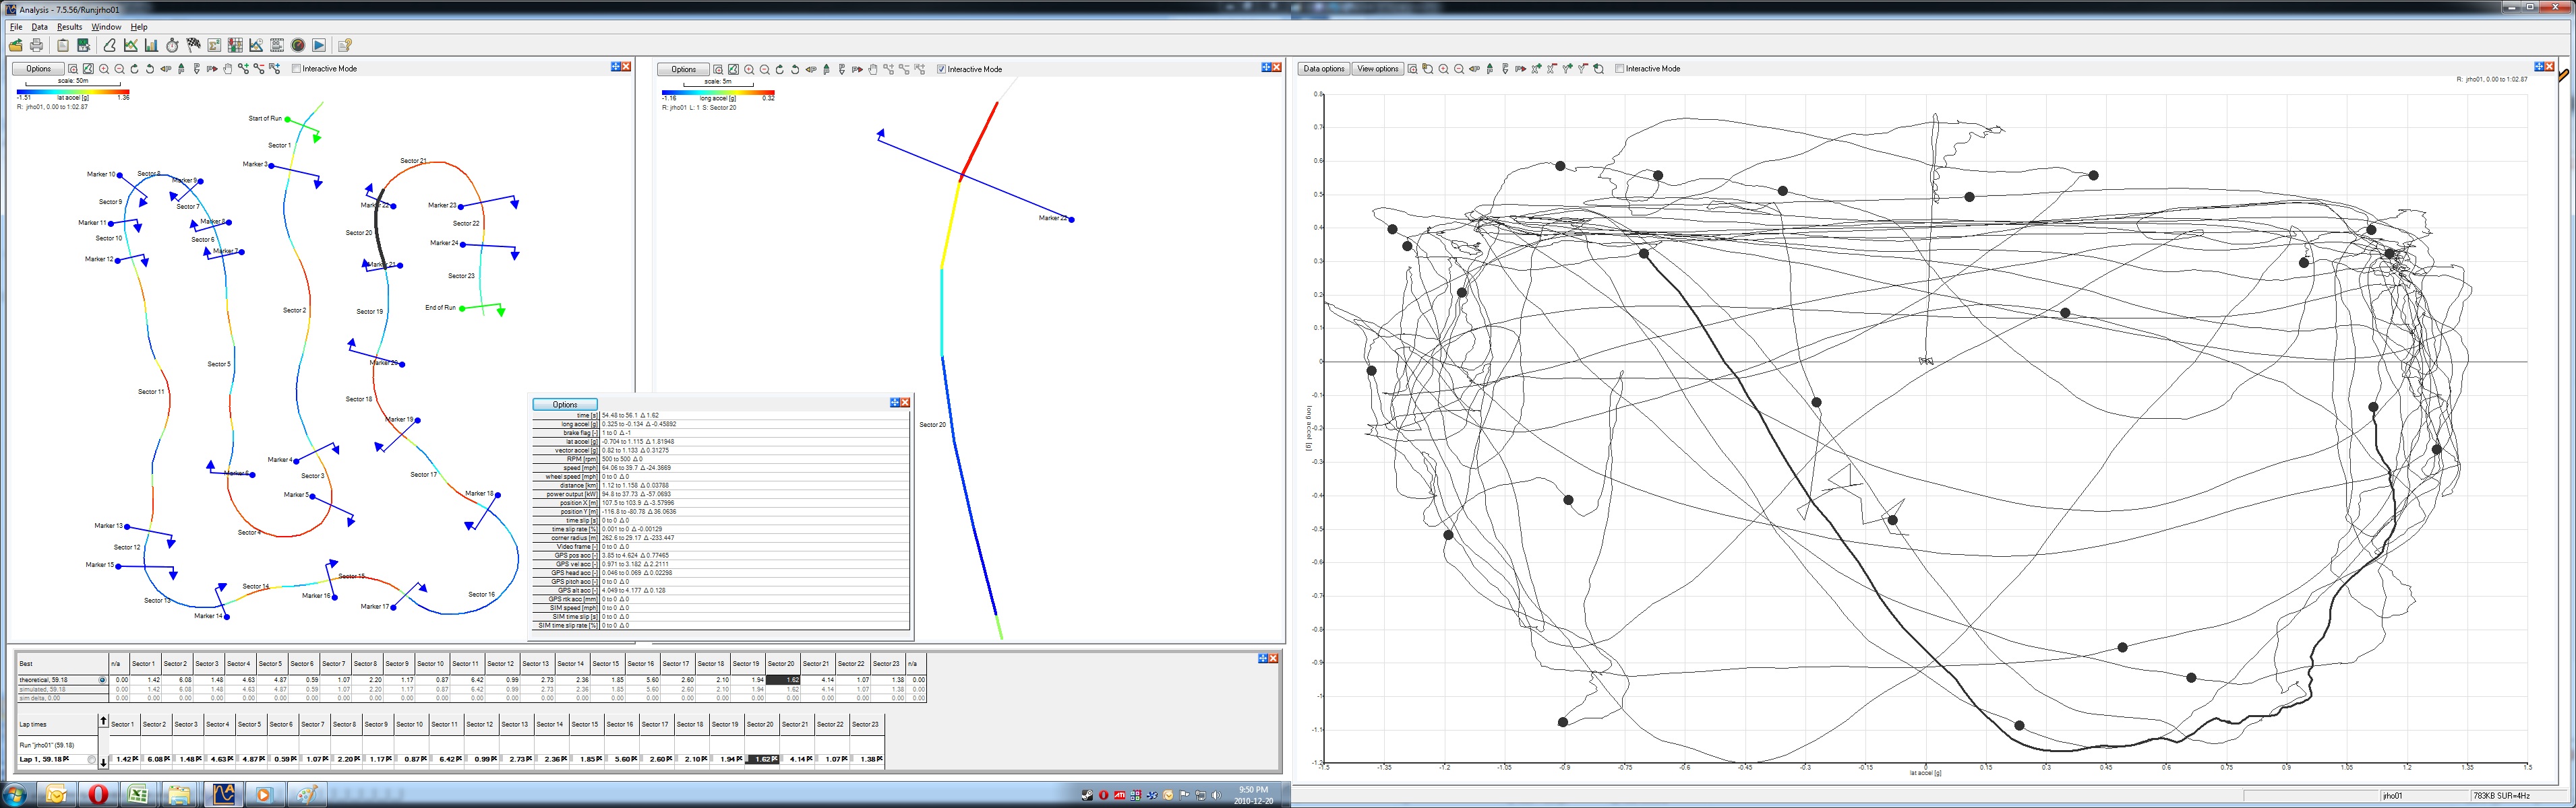Image resolution: width=2576 pixels, height=808 pixels.
Task: Click the down arrow beside Lap 1 row
Action: 103,762
